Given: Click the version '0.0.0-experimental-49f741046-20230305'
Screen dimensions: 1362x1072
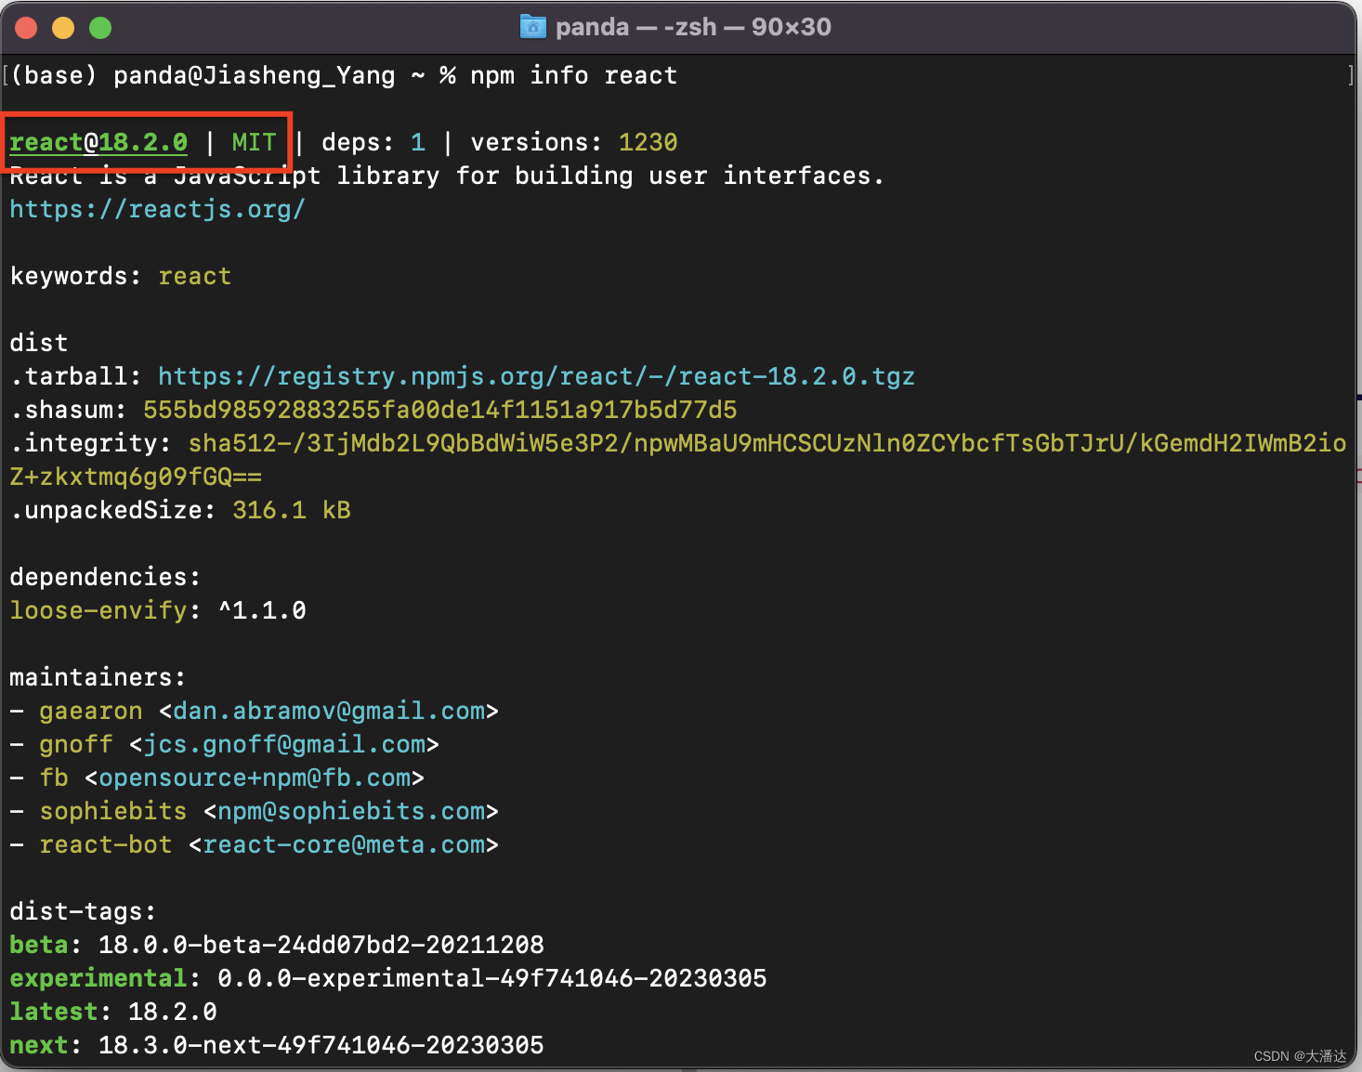Looking at the screenshot, I should coord(492,978).
